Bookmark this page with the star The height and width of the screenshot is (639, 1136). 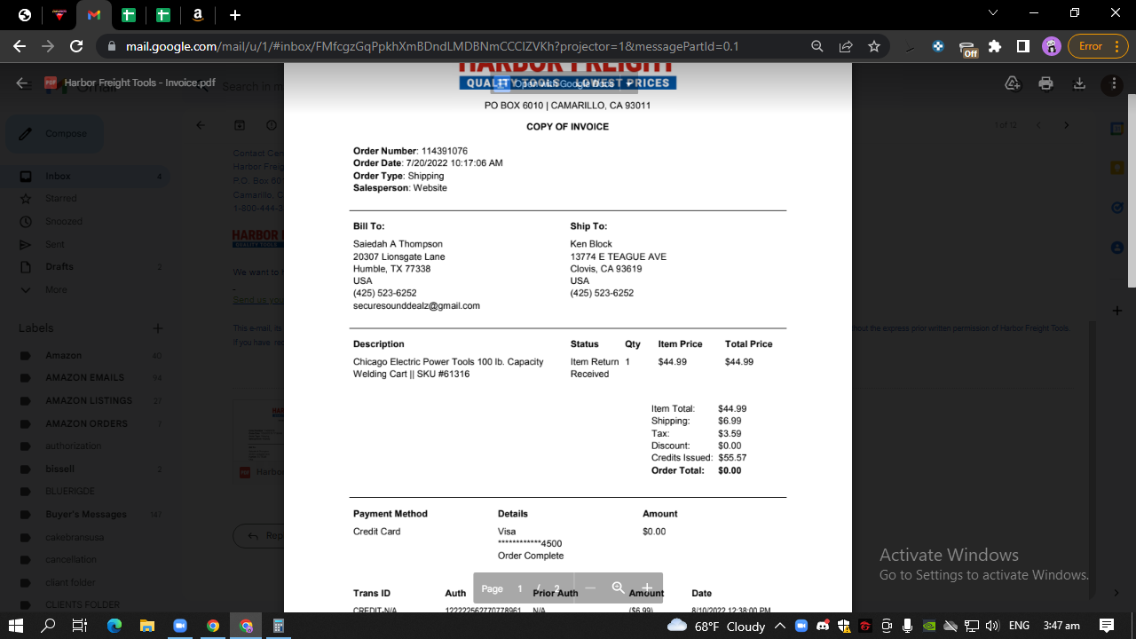click(x=874, y=46)
